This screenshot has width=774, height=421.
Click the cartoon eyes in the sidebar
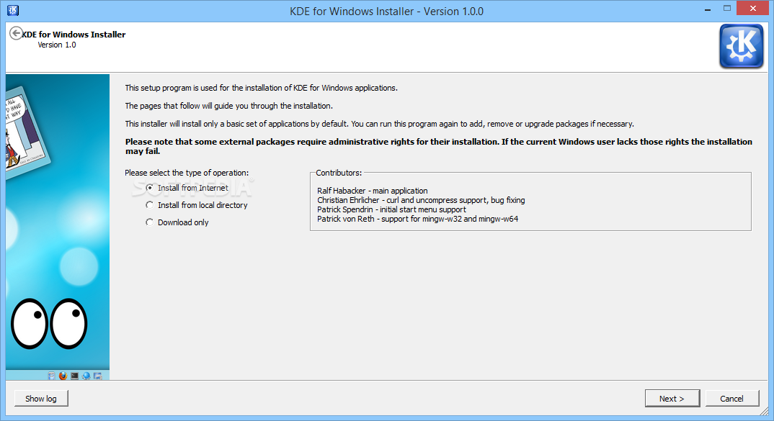(49, 322)
